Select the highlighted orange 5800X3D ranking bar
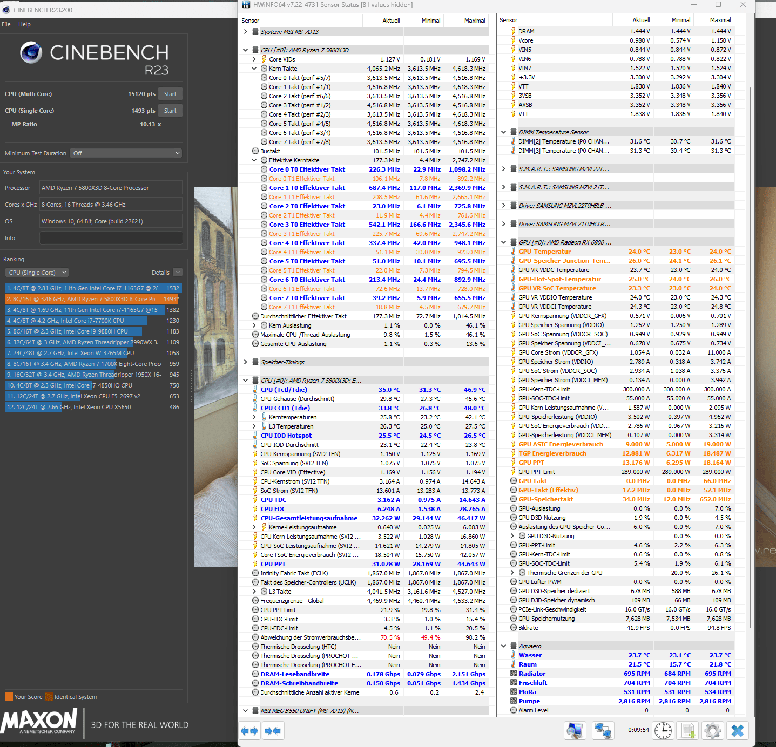 92,299
